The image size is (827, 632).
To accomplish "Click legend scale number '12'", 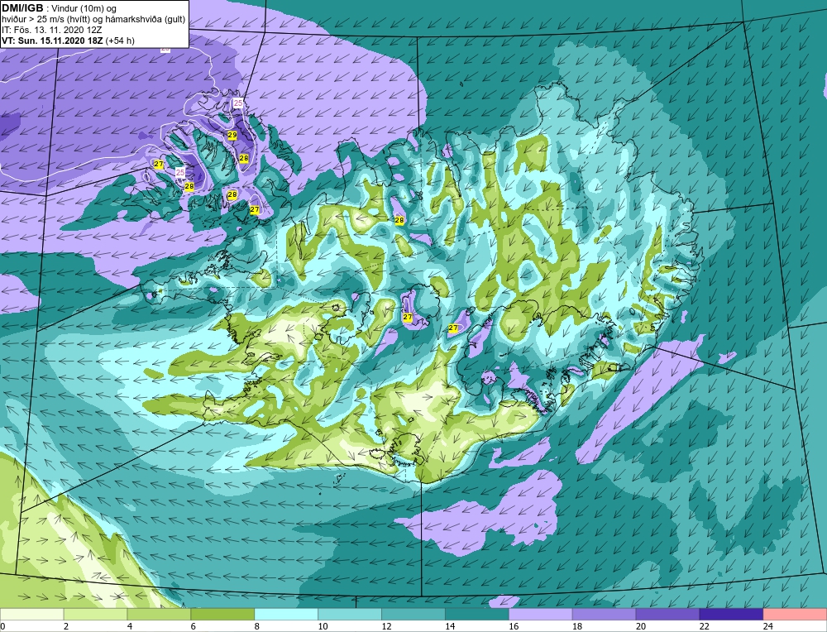I will pos(386,626).
